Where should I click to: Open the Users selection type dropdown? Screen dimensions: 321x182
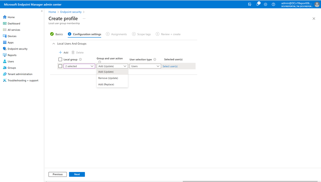145,66
